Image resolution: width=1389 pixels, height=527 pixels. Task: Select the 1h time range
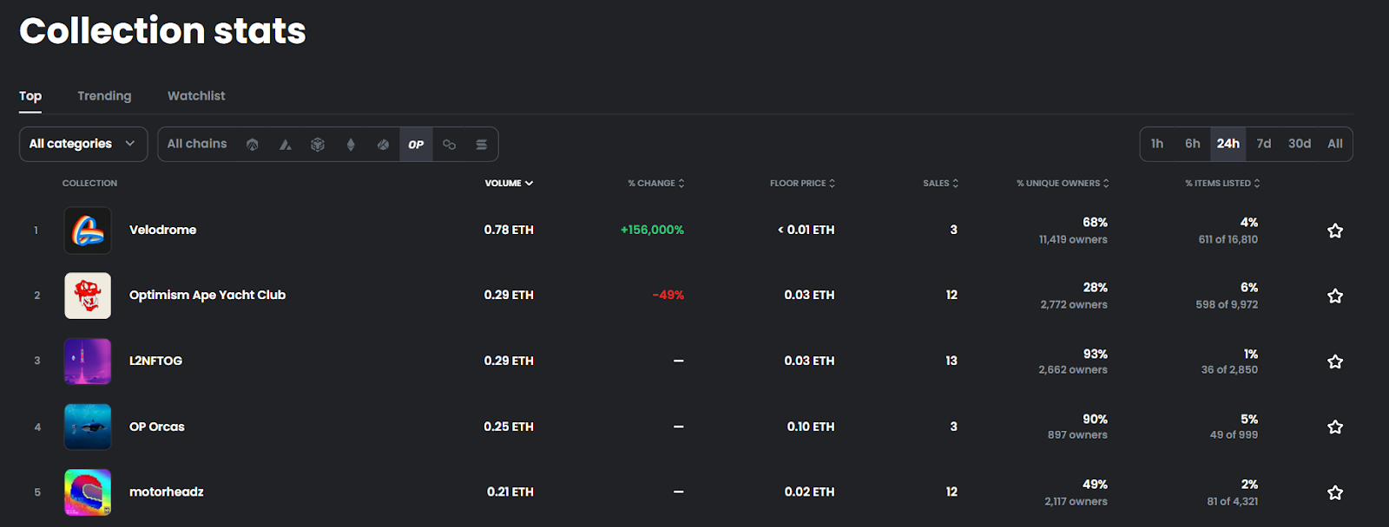1157,144
